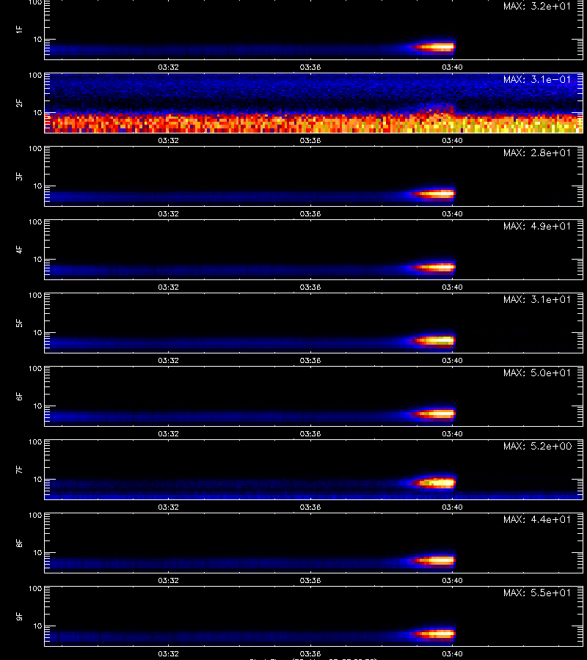Click the 100 y-axis label of the 3F panel

35,149
